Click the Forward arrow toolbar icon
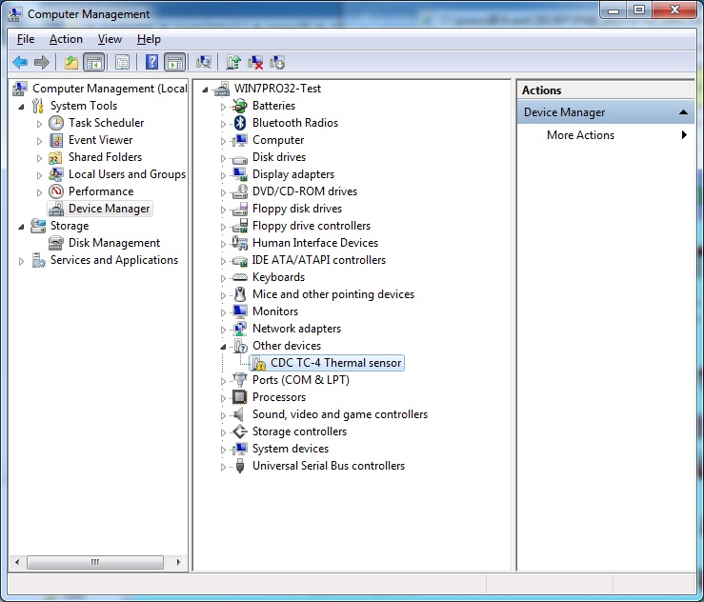 (42, 63)
